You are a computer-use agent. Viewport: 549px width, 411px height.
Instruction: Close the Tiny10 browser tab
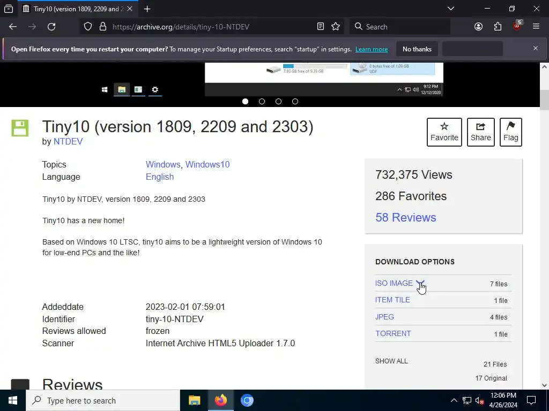tap(130, 9)
